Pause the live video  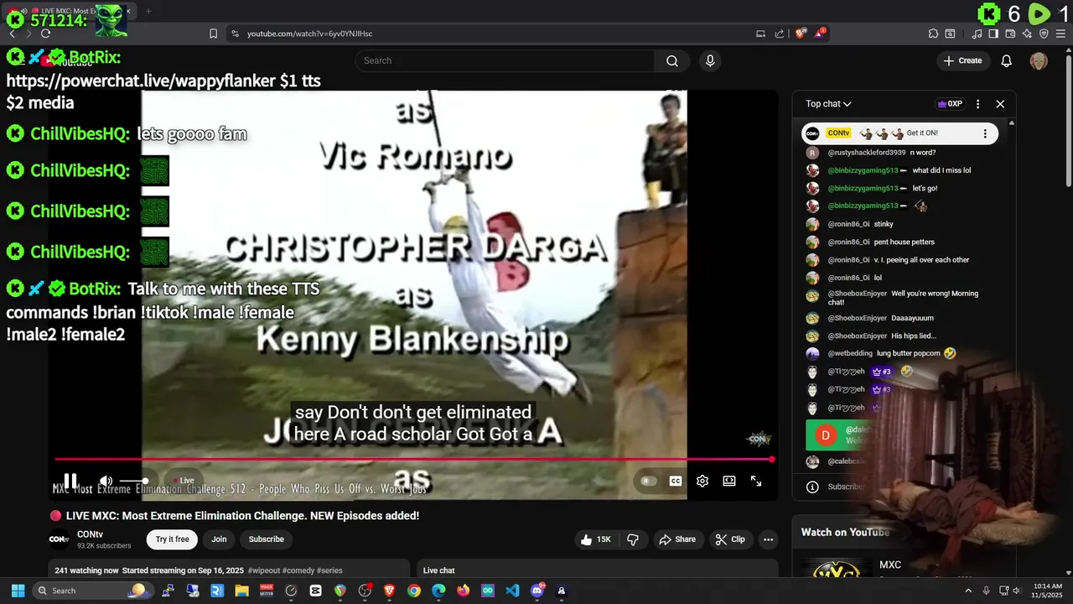coord(70,481)
